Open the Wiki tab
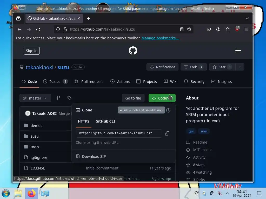 (x=170, y=82)
